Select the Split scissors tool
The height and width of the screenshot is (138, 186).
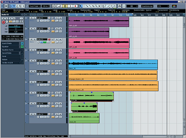tap(87, 6)
